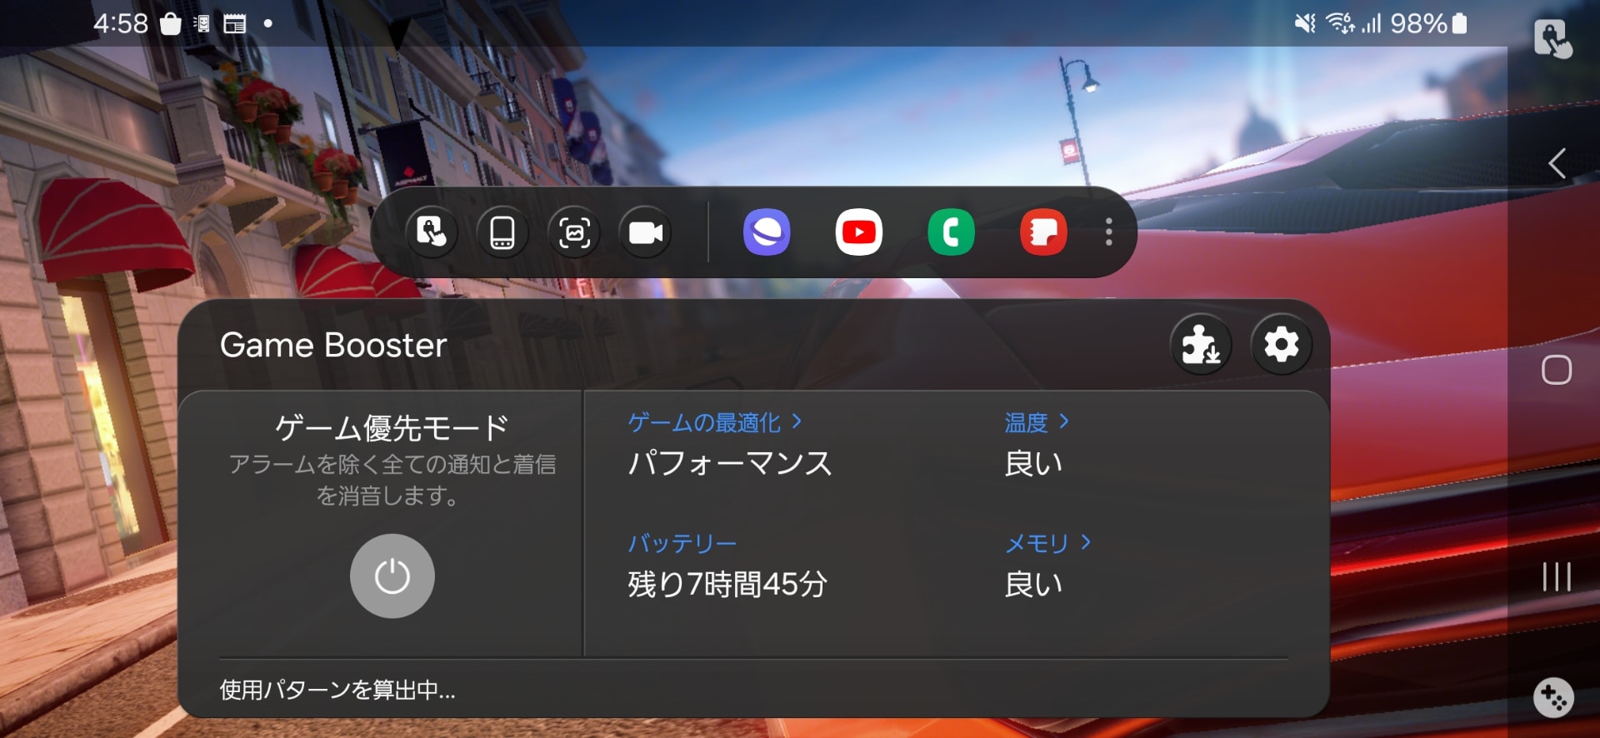
Task: Tap touch lock icon above navigation bar
Action: (x=1553, y=39)
